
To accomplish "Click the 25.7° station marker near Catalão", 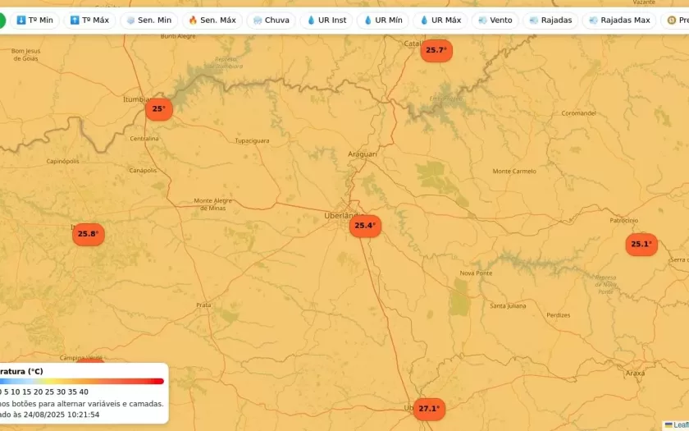I will (436, 50).
